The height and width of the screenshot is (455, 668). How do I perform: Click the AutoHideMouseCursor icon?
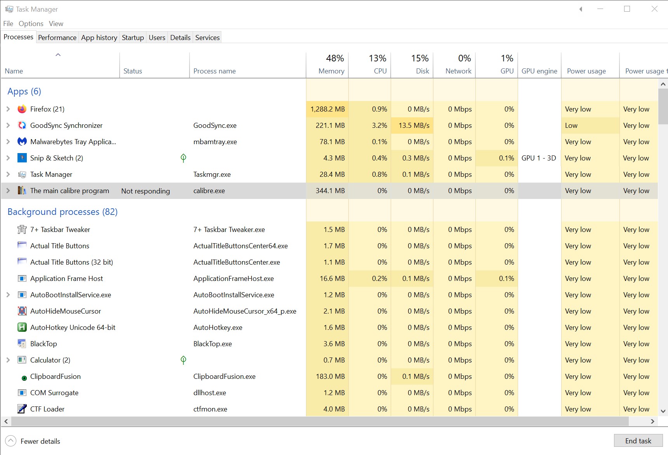pos(22,311)
